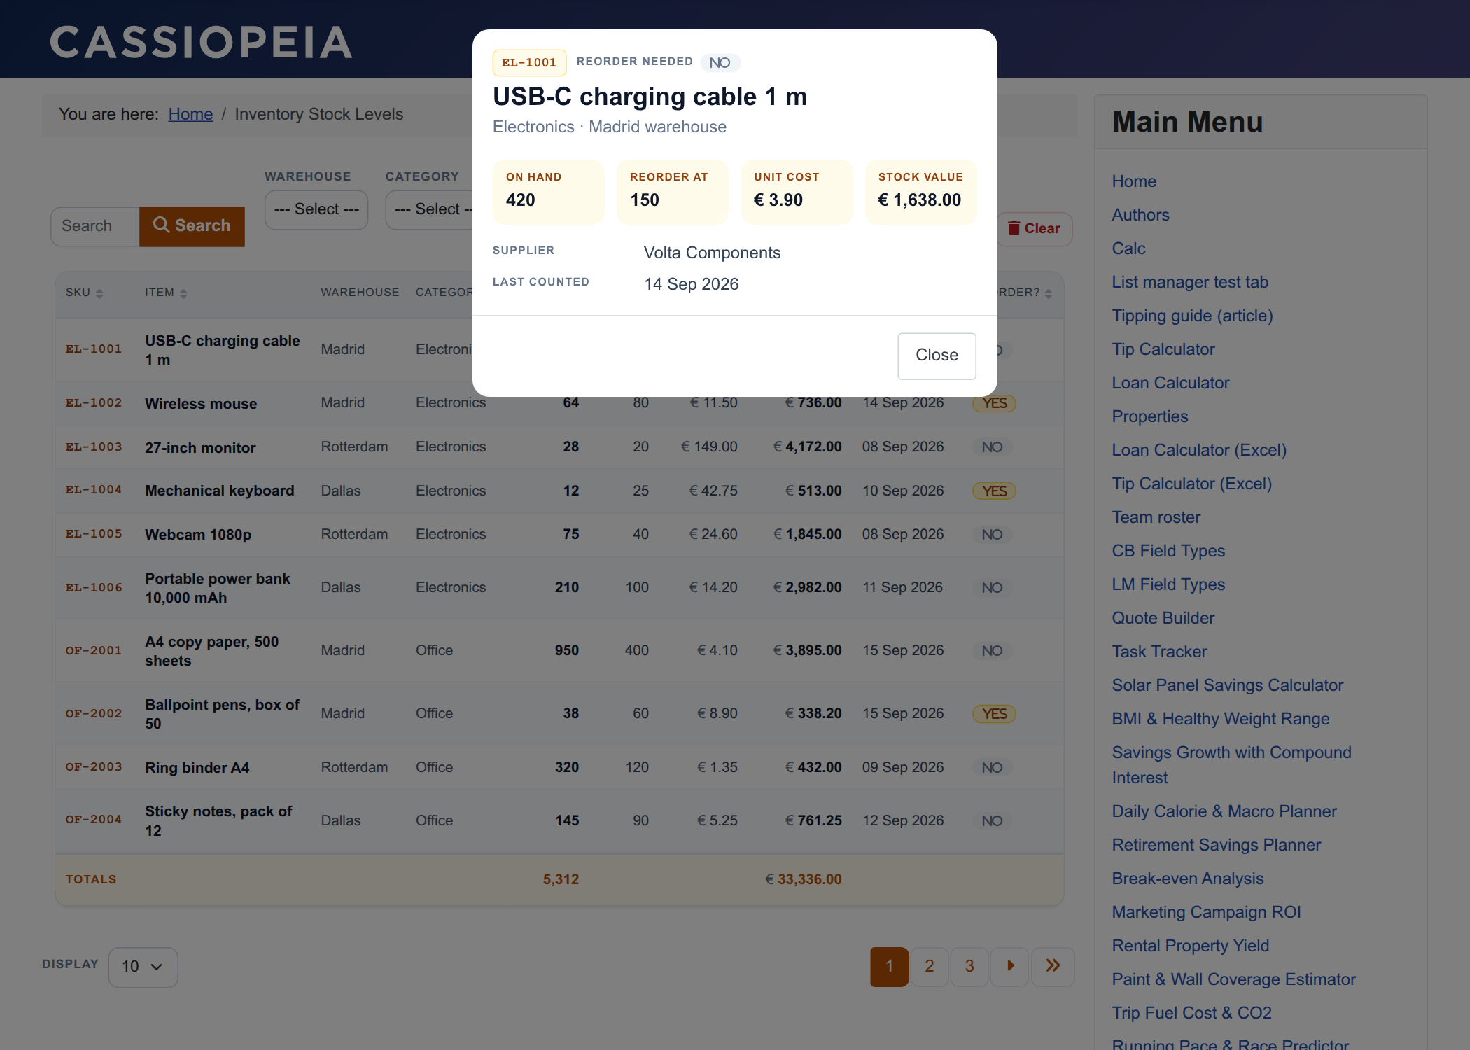
Task: Click the Mechanical keyboard item name
Action: pos(220,491)
